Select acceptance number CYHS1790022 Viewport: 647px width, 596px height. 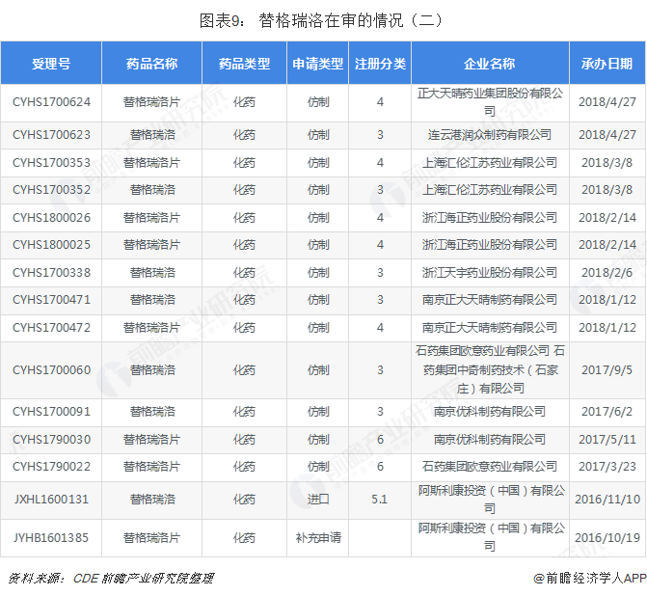[x=51, y=467]
